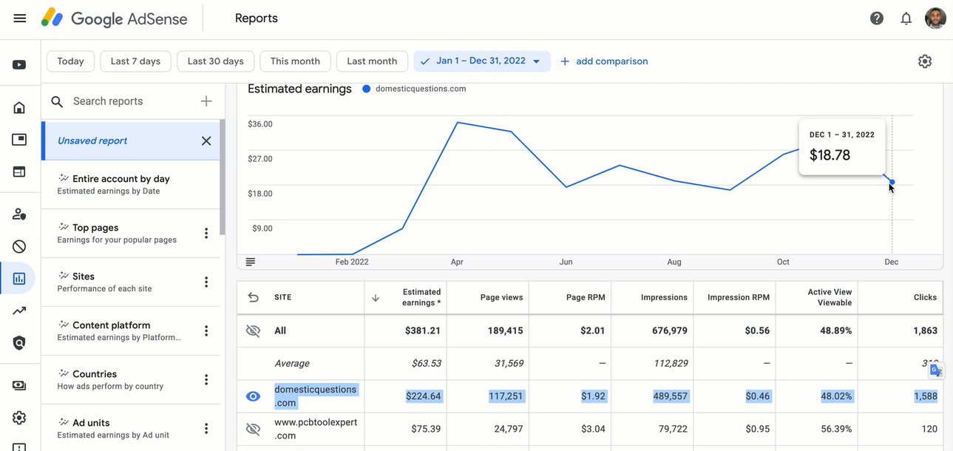Open Entire account by day report
The width and height of the screenshot is (953, 451).
coord(131,185)
